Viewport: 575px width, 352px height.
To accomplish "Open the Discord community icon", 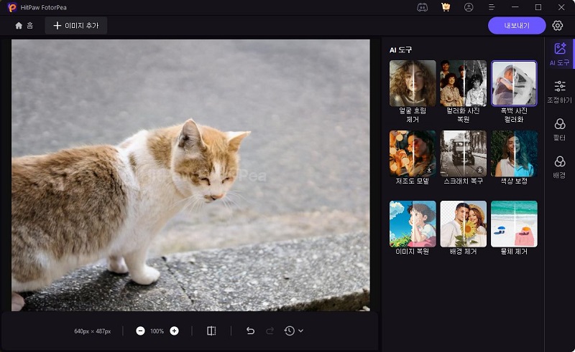I will tap(422, 7).
